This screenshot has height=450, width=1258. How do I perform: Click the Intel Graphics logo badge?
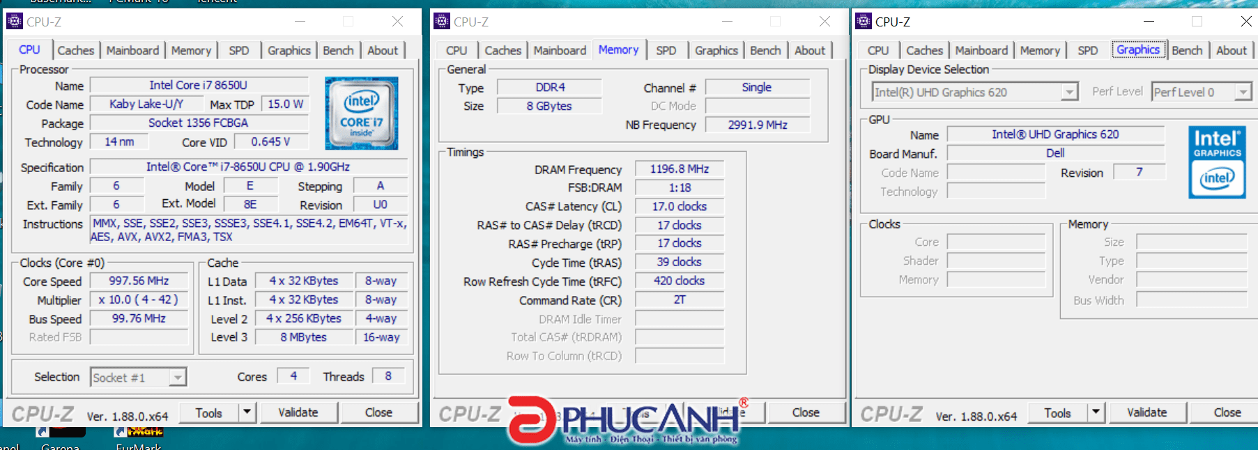tap(1217, 162)
